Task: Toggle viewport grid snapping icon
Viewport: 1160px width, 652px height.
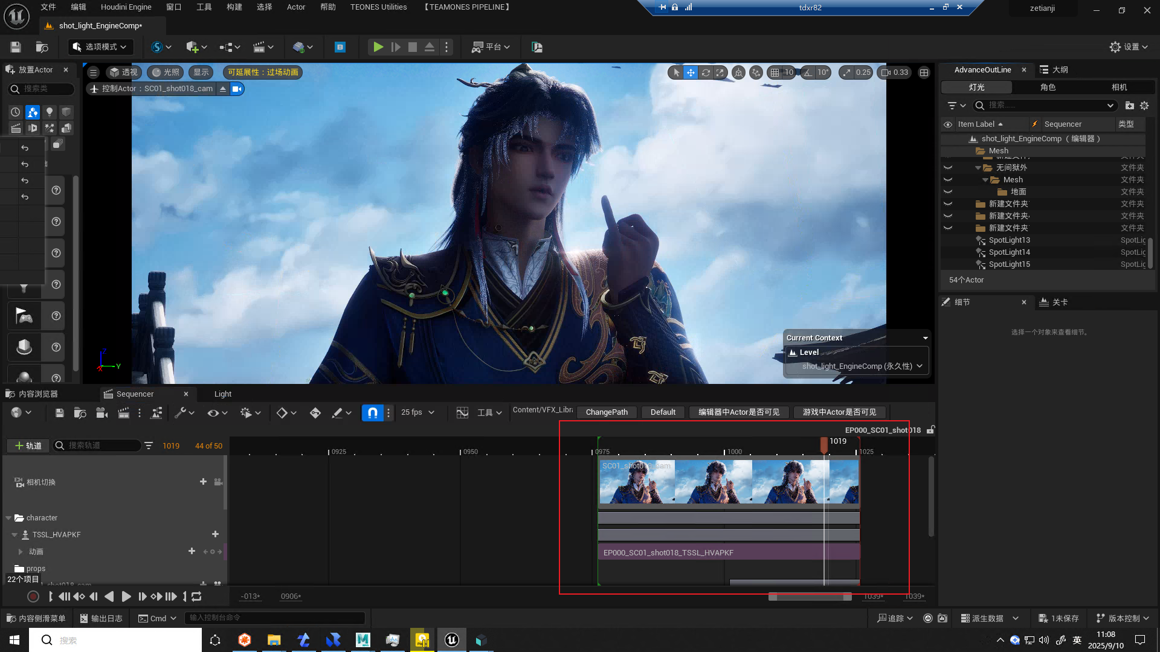Action: 775,72
